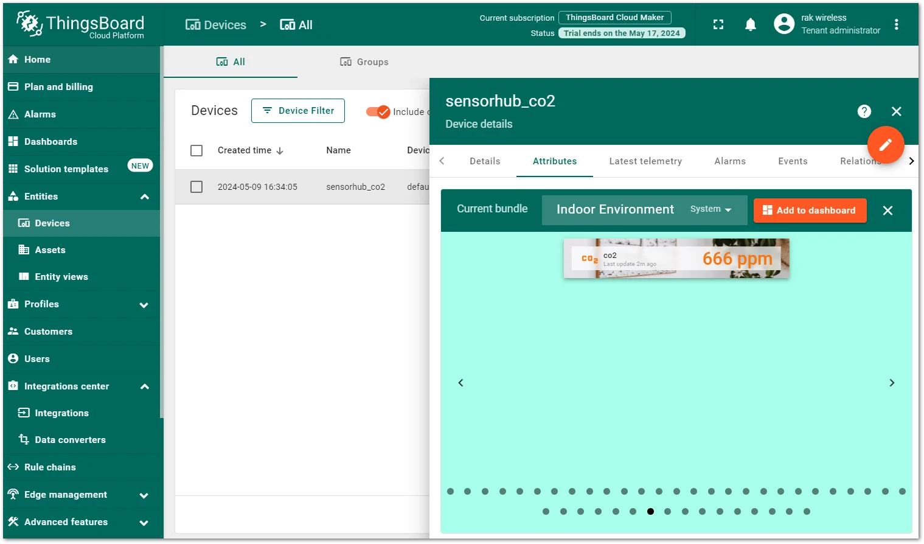Open Integrations under Integrations center

(82, 413)
